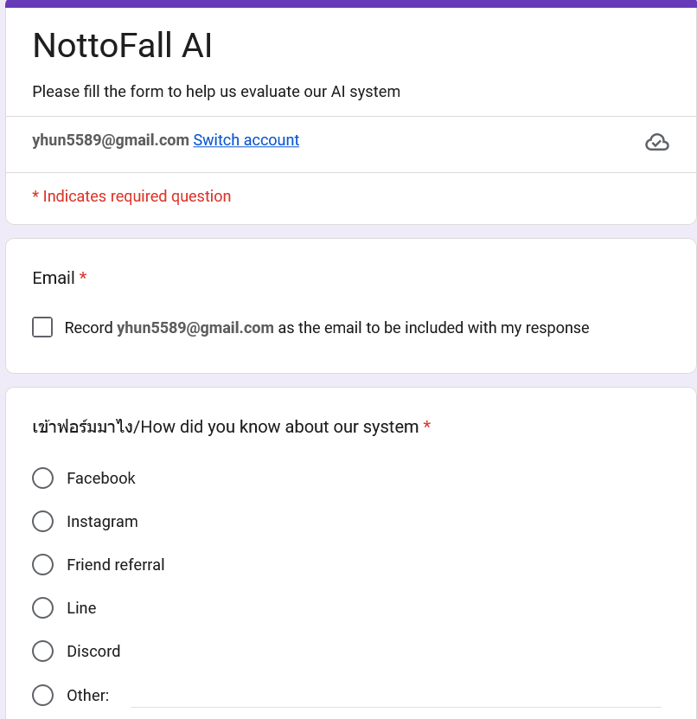Viewport: 697px width, 719px height.
Task: Select the Line radio option
Action: (42, 608)
